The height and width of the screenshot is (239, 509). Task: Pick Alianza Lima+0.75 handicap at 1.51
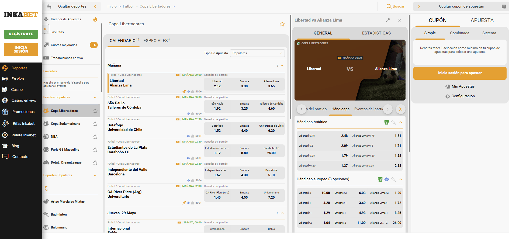(x=376, y=136)
